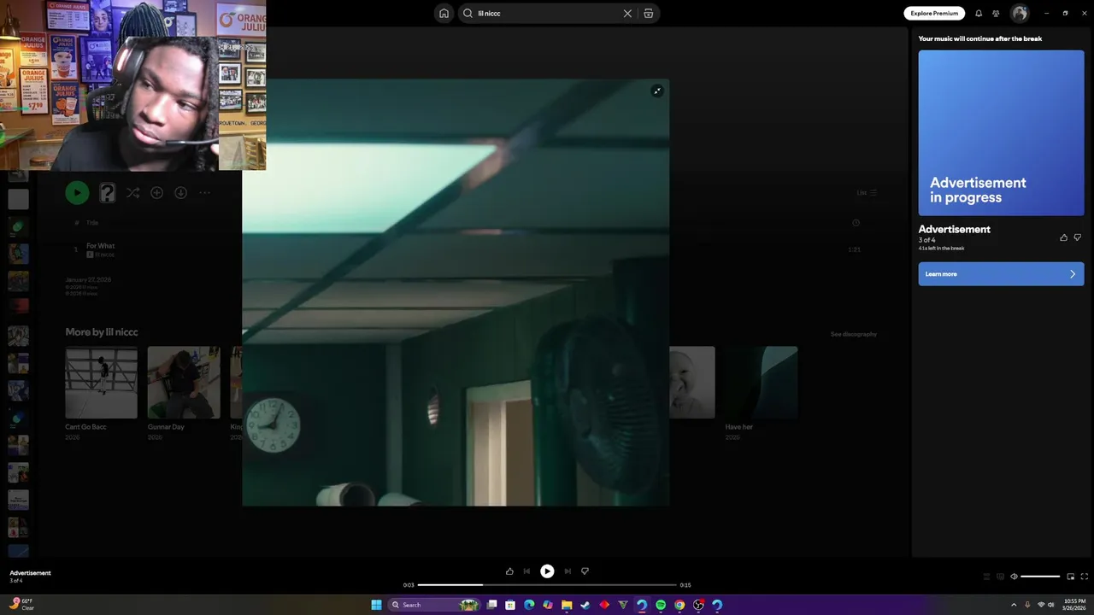This screenshot has height=615, width=1094.
Task: Click See discography link
Action: point(854,334)
